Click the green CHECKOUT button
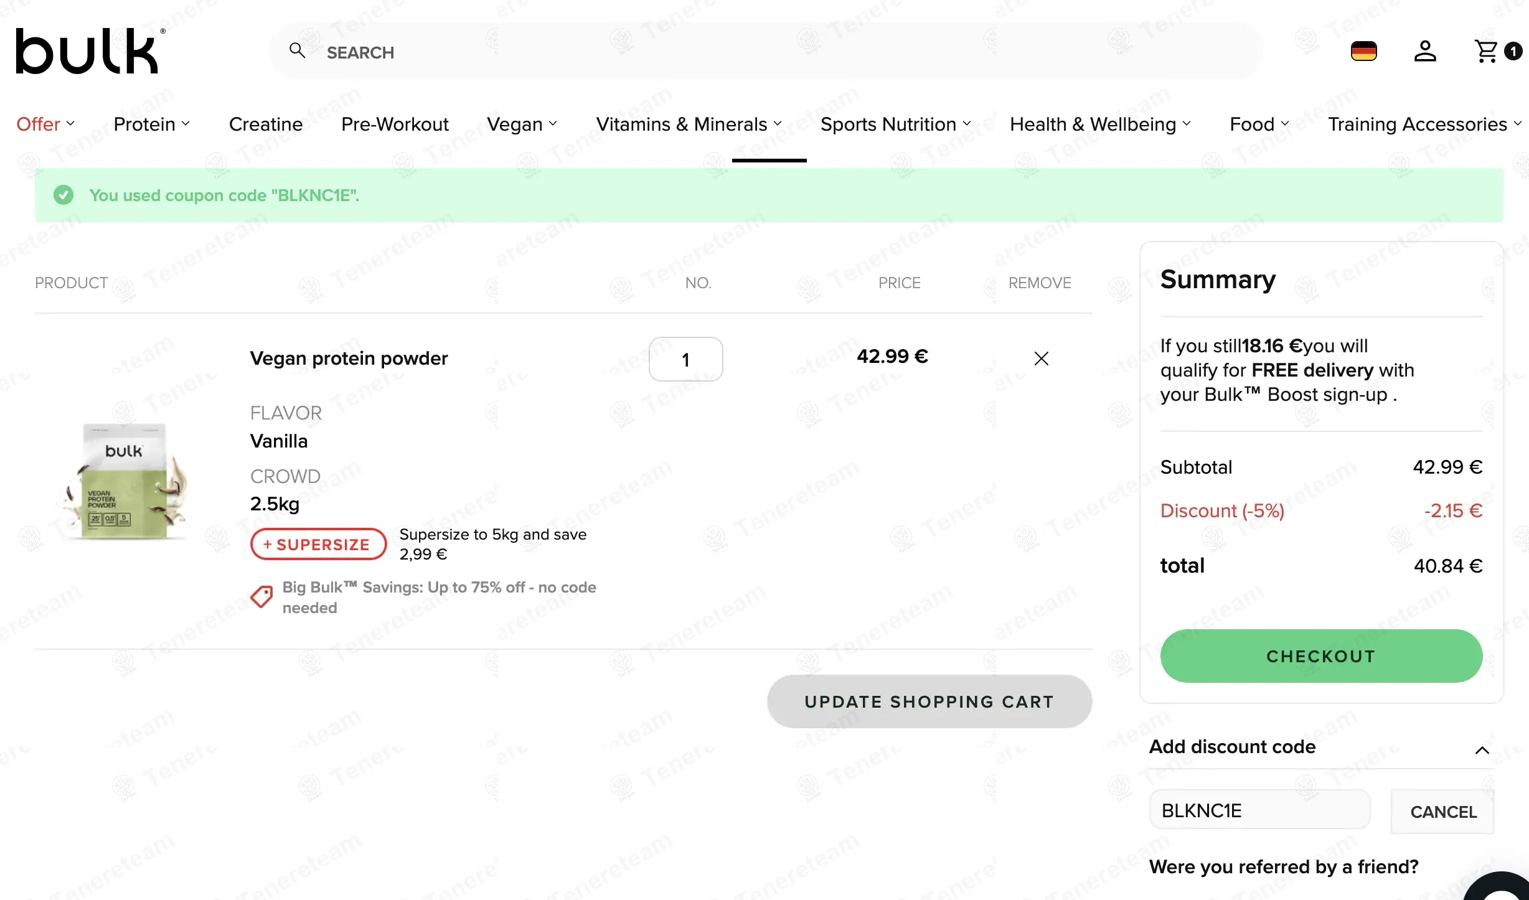Screen dimensions: 1529x900 pos(1321,656)
